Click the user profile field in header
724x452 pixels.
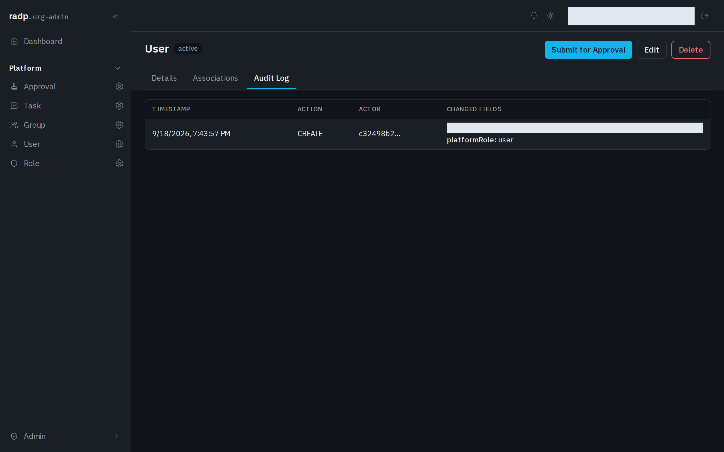click(x=631, y=16)
